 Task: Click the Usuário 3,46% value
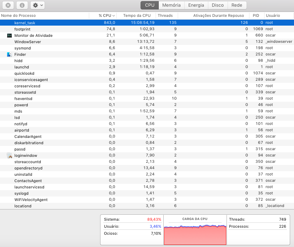click(x=156, y=226)
